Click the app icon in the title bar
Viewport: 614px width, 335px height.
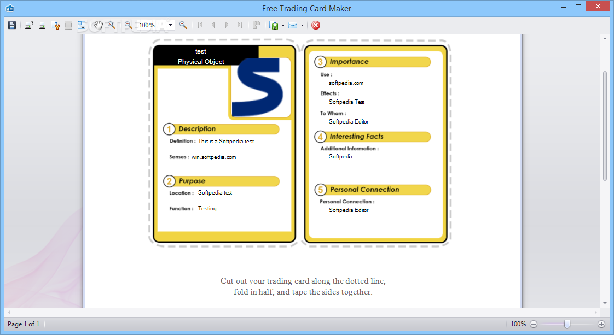[10, 8]
